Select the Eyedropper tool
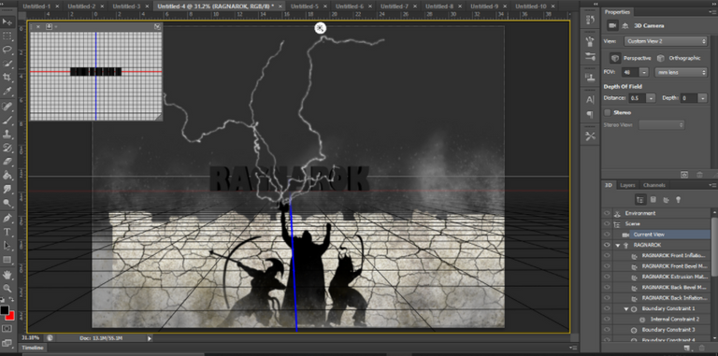This screenshot has height=356, width=718. click(x=7, y=91)
